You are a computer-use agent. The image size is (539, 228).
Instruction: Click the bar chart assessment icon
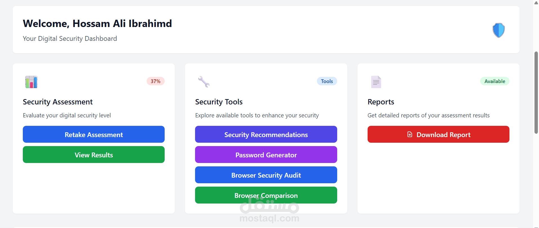[31, 82]
